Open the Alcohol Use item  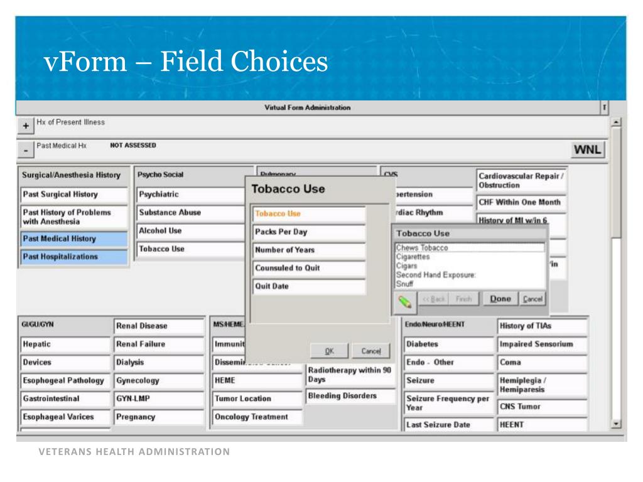pyautogui.click(x=191, y=231)
